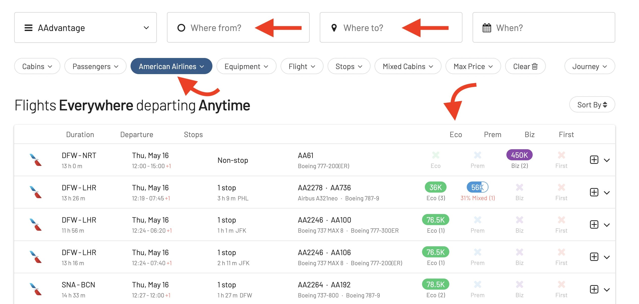The width and height of the screenshot is (639, 304).
Task: Expand the Passengers filter
Action: point(95,66)
